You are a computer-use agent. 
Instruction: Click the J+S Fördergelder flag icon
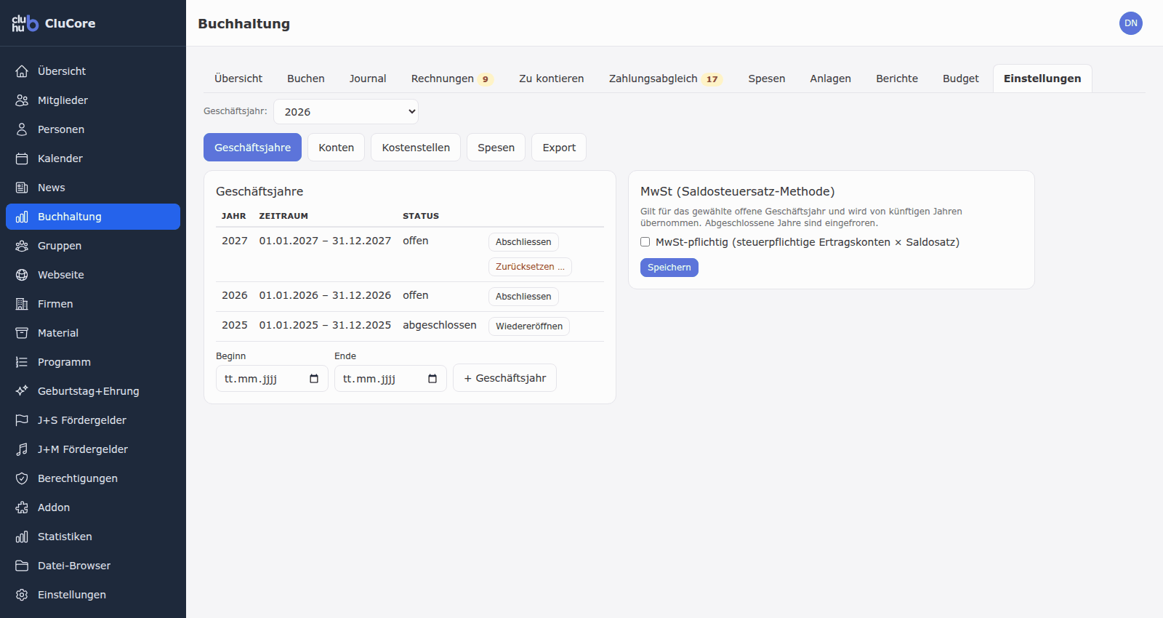[x=22, y=420]
